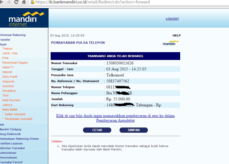This screenshot has height=164, width=229.
Task: Go to the browser home page icon
Action: click(x=24, y=2)
